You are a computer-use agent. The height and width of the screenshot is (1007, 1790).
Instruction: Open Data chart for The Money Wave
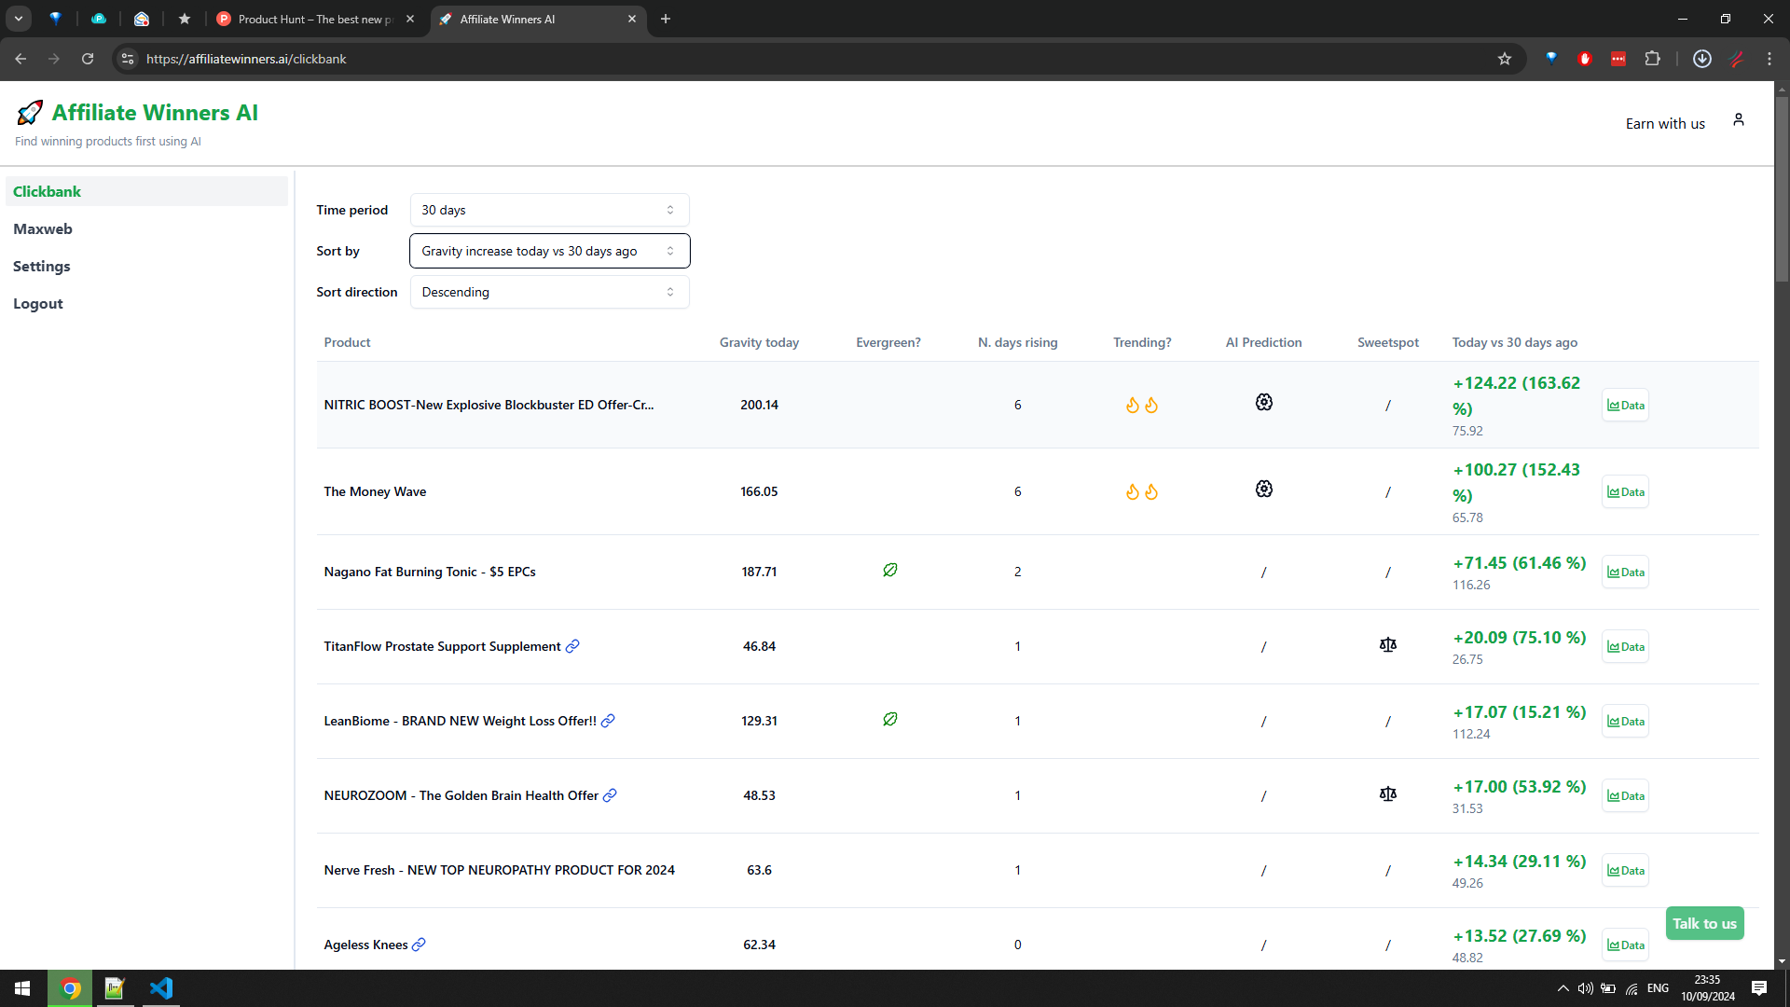tap(1625, 492)
